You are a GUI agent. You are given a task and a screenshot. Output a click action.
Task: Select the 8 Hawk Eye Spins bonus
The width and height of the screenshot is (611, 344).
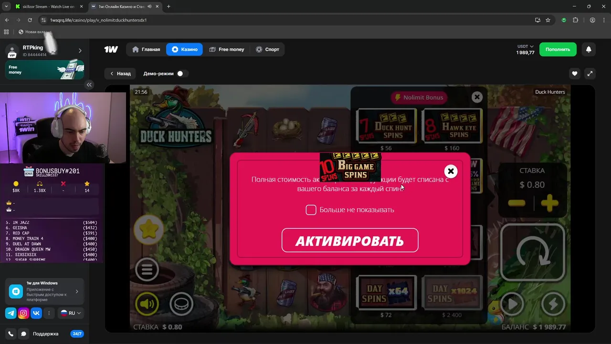452,125
